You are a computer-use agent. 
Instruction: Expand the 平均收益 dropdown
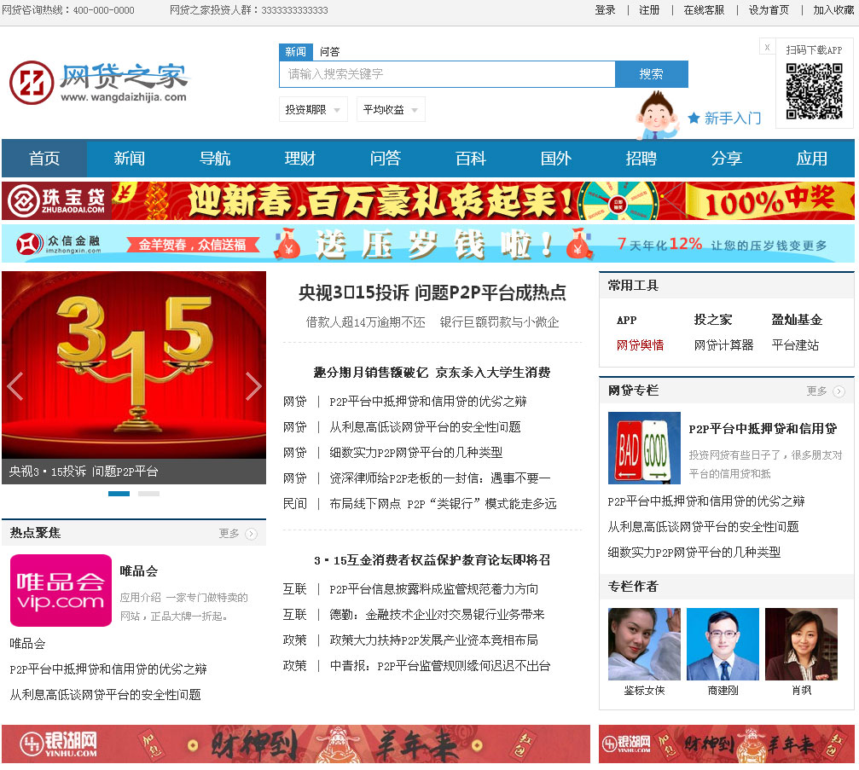(391, 109)
